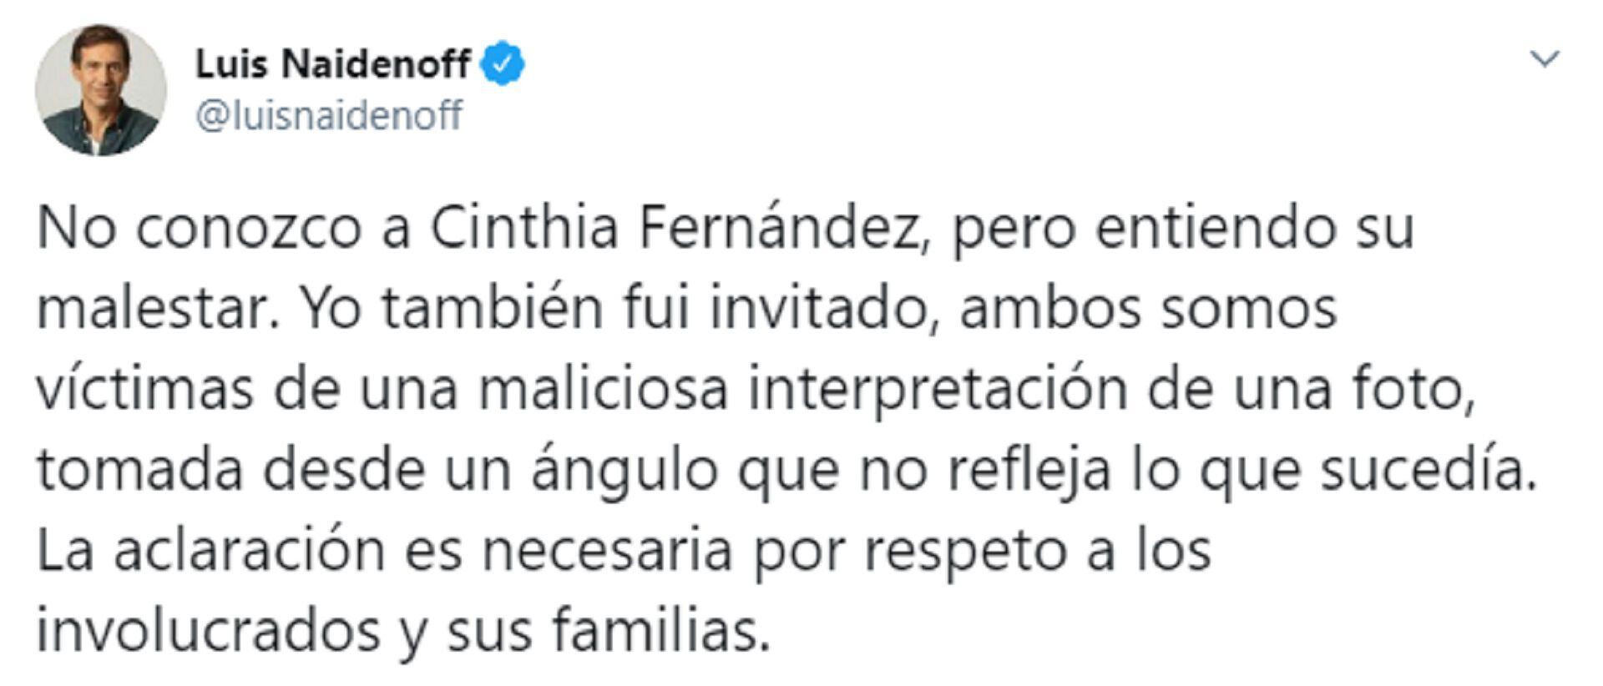Open the @luisnaidenoff handle link
Screen dimensions: 1603x686
pyautogui.click(x=328, y=115)
